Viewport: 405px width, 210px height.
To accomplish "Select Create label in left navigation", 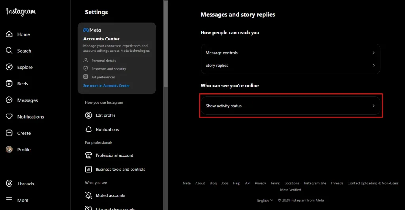I will point(24,133).
